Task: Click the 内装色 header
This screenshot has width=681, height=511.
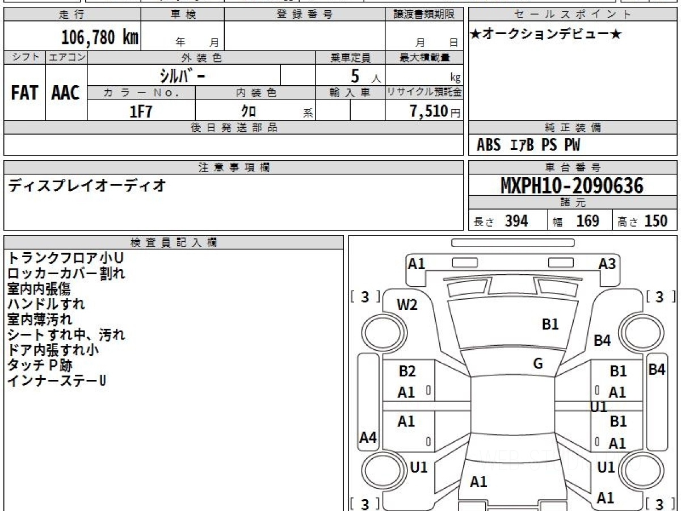Action: (x=255, y=93)
